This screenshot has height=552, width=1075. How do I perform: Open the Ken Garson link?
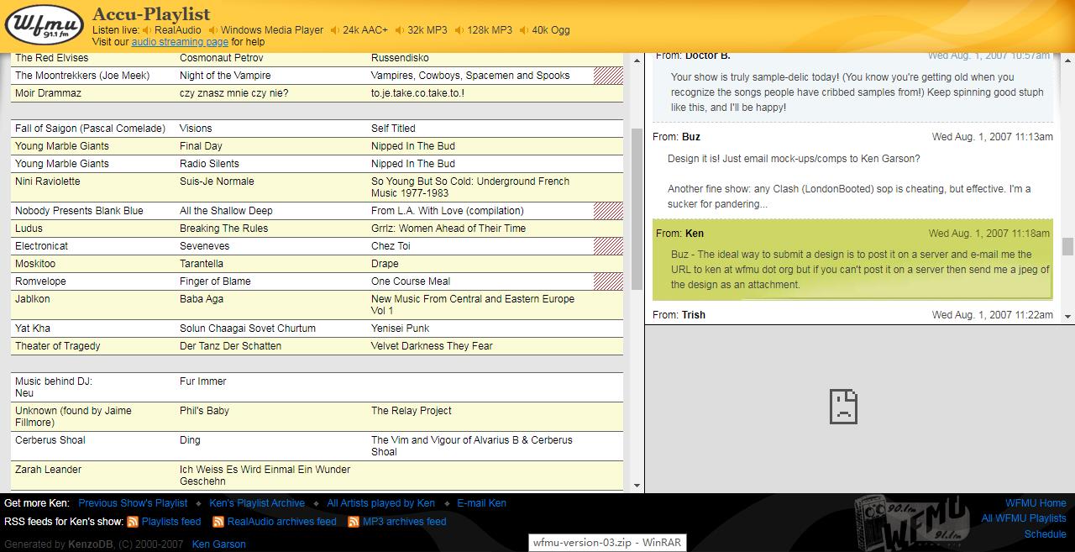coord(219,544)
